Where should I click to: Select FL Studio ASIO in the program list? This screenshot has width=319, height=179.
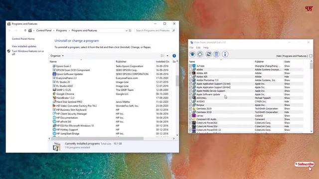click(x=64, y=86)
